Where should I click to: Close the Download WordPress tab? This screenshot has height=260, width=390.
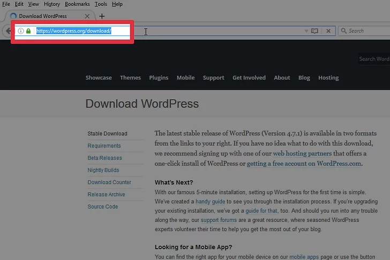tap(87, 16)
